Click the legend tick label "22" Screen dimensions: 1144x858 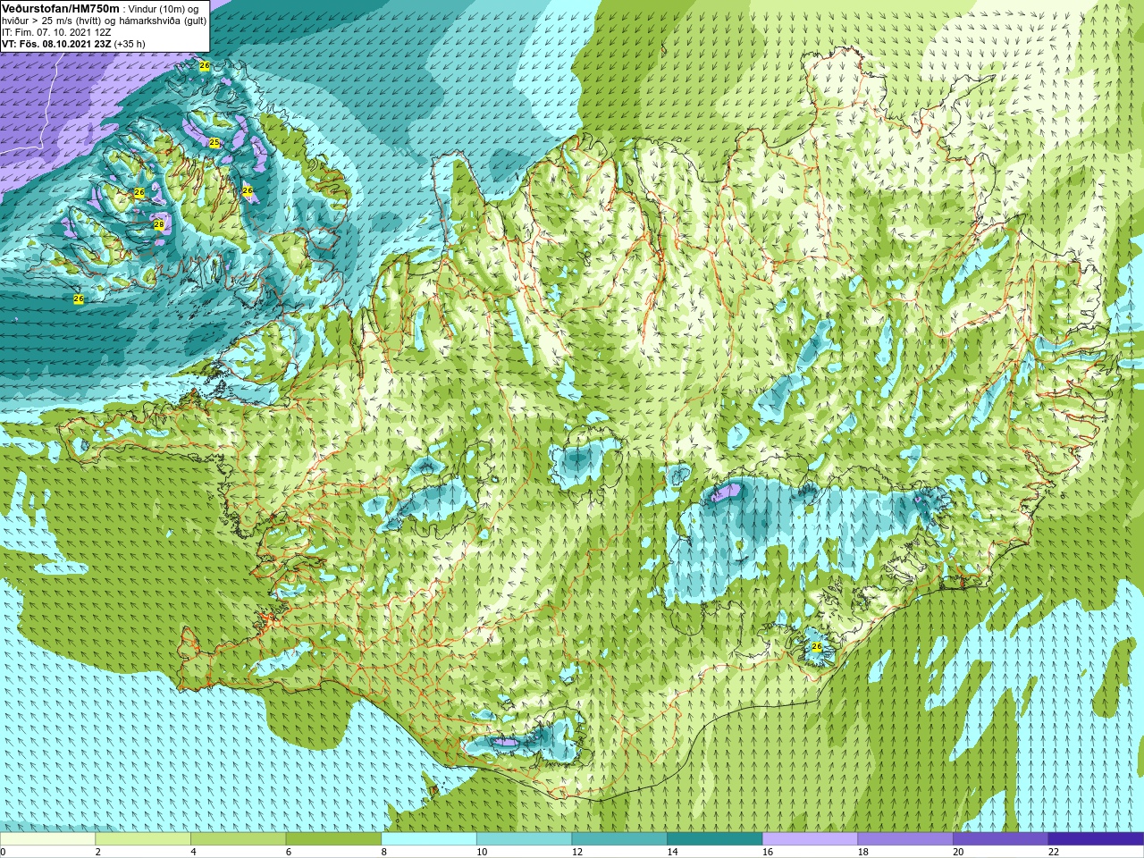1054,852
